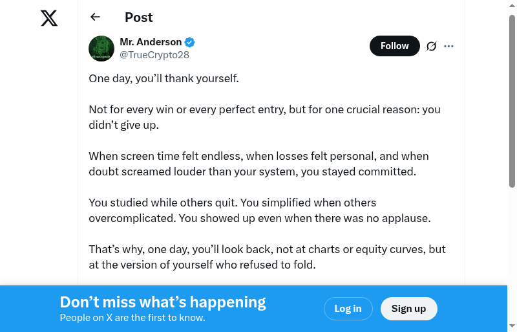Viewport: 517px width, 332px height.
Task: Click the scrollbar down arrow
Action: tap(512, 326)
